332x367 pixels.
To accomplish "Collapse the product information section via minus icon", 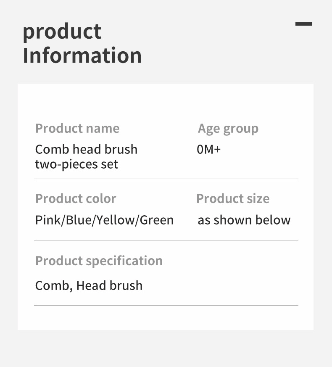I will pos(303,24).
